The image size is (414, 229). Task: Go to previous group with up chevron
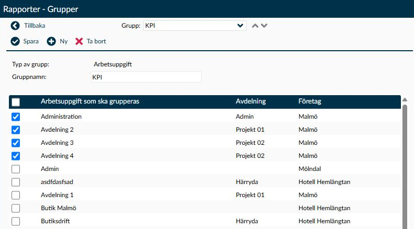pyautogui.click(x=255, y=26)
